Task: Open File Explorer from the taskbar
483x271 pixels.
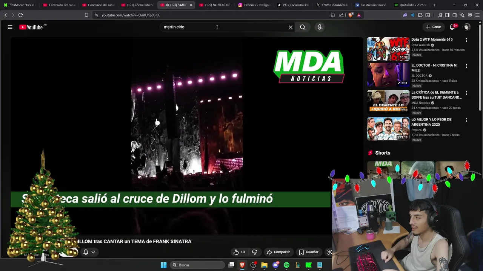Action: click(x=264, y=265)
